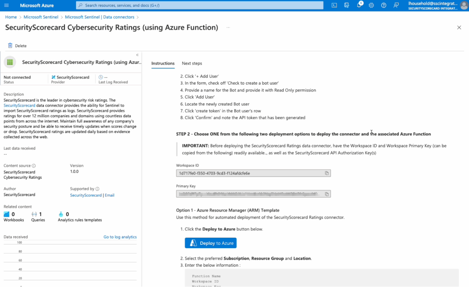
Task: Click version value '1.0.0'
Action: pos(74,172)
